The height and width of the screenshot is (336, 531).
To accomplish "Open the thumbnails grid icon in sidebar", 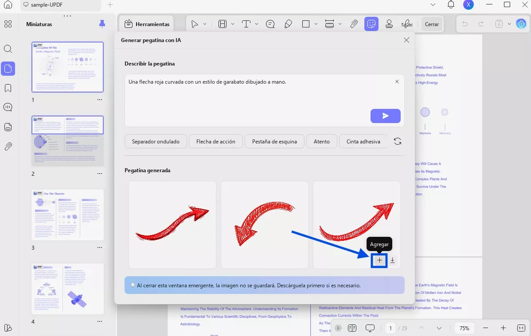I will pyautogui.click(x=8, y=24).
